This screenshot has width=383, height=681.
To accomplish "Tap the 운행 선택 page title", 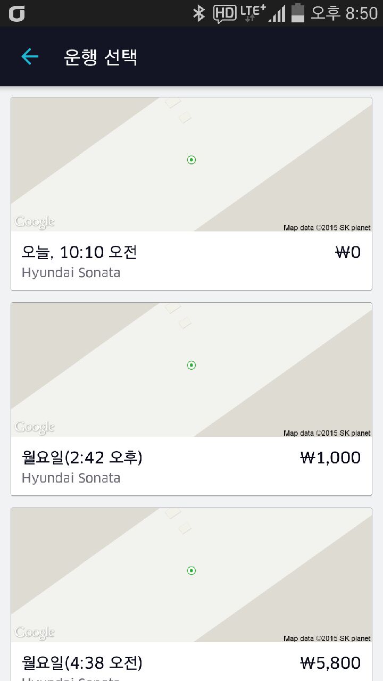I will coord(101,57).
